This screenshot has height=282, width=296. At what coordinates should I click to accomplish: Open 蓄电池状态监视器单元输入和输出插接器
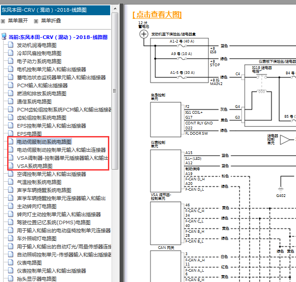pyautogui.click(x=61, y=77)
